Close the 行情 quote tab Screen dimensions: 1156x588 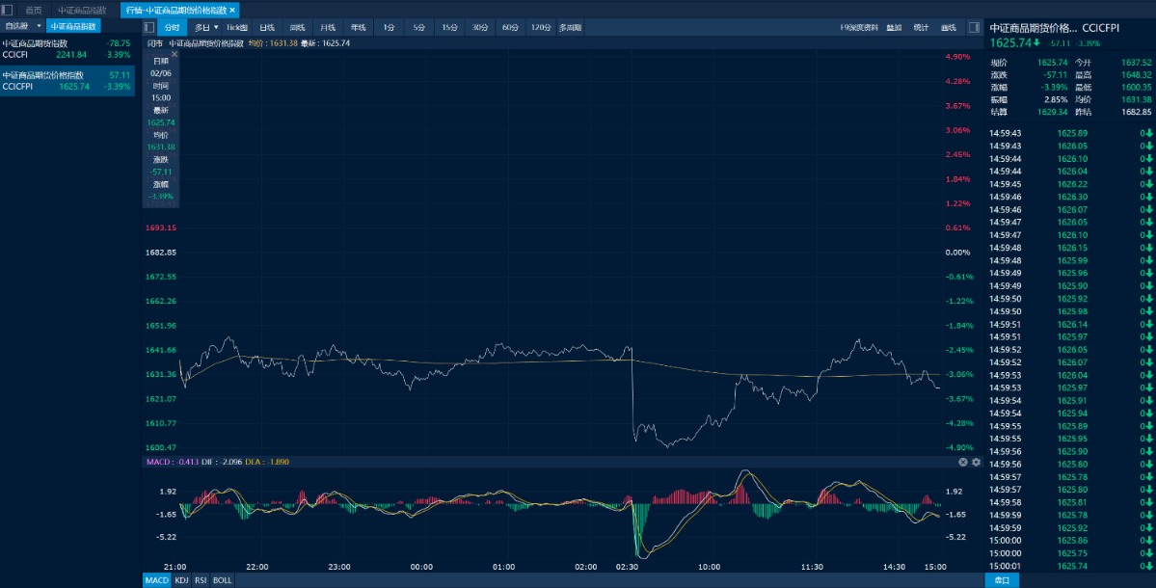(x=232, y=10)
